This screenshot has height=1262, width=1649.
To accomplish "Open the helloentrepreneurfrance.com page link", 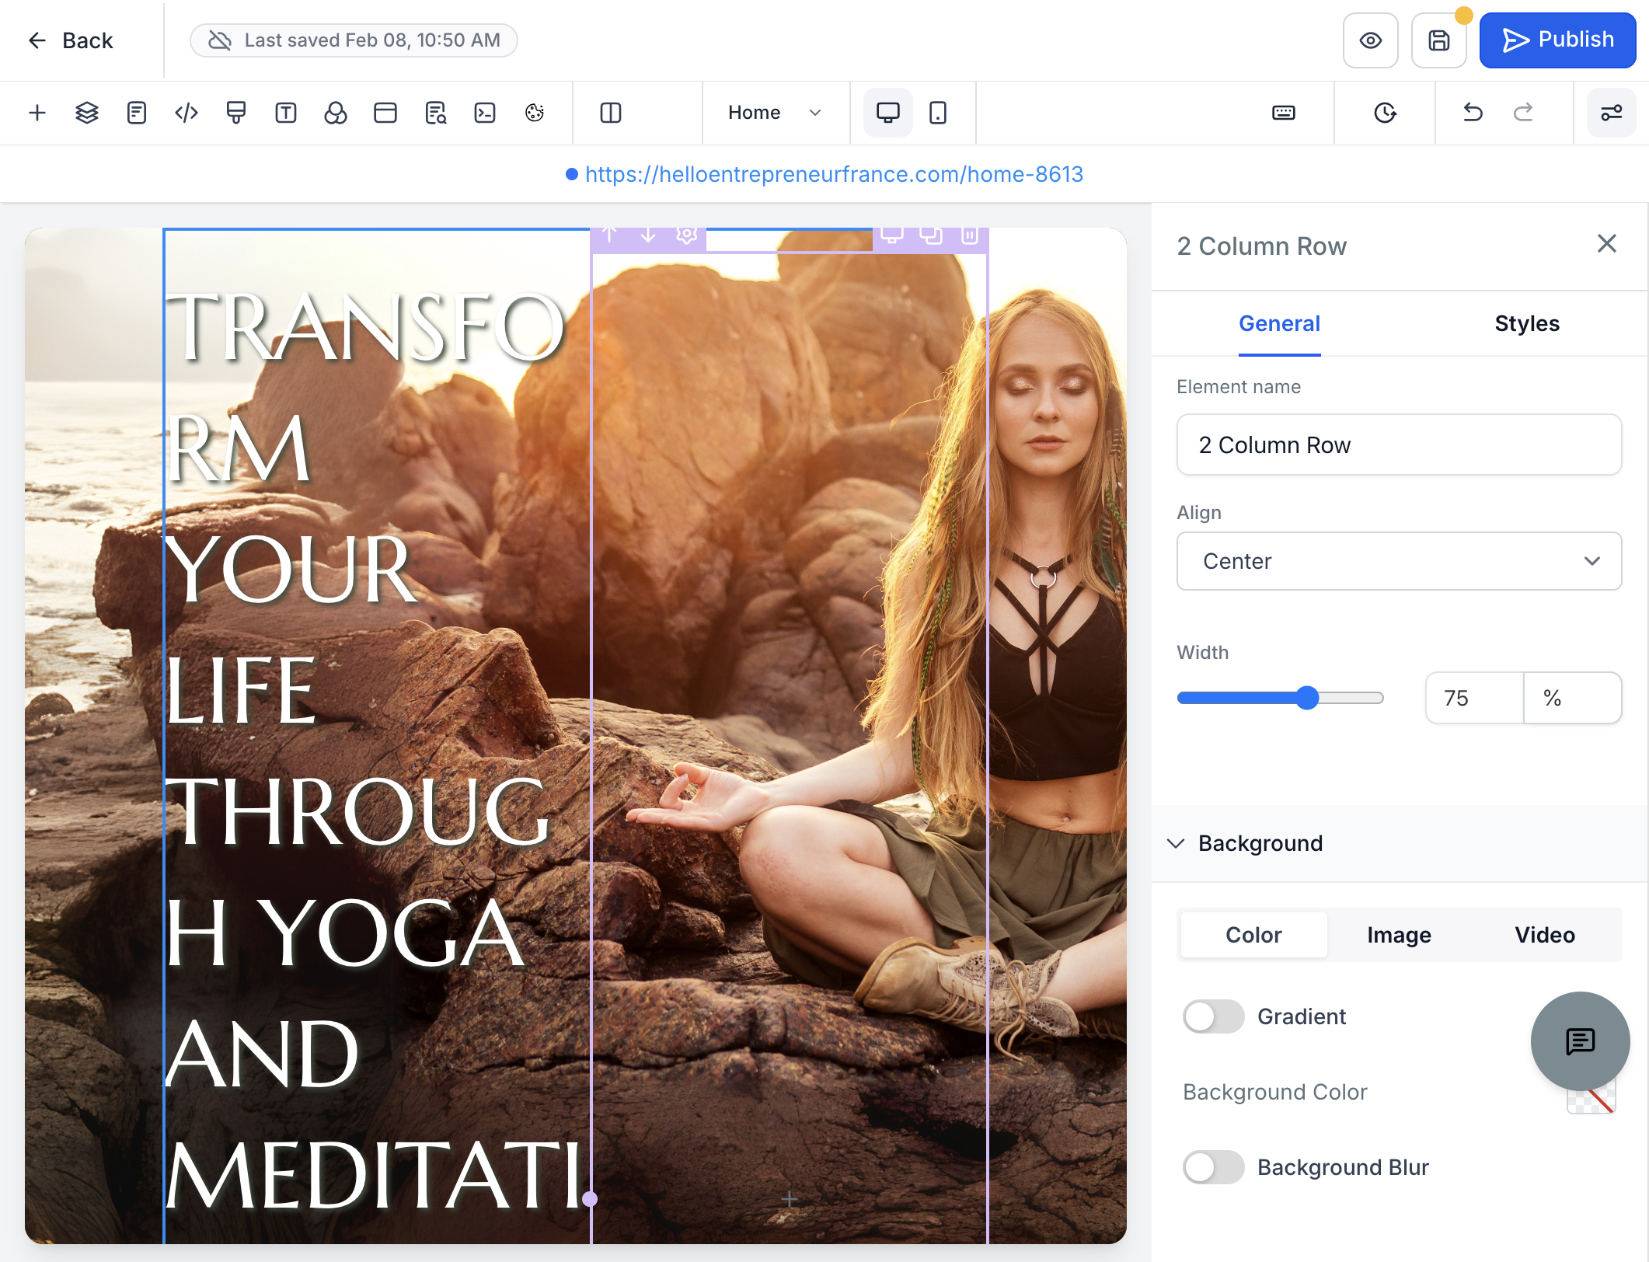I will pos(834,174).
